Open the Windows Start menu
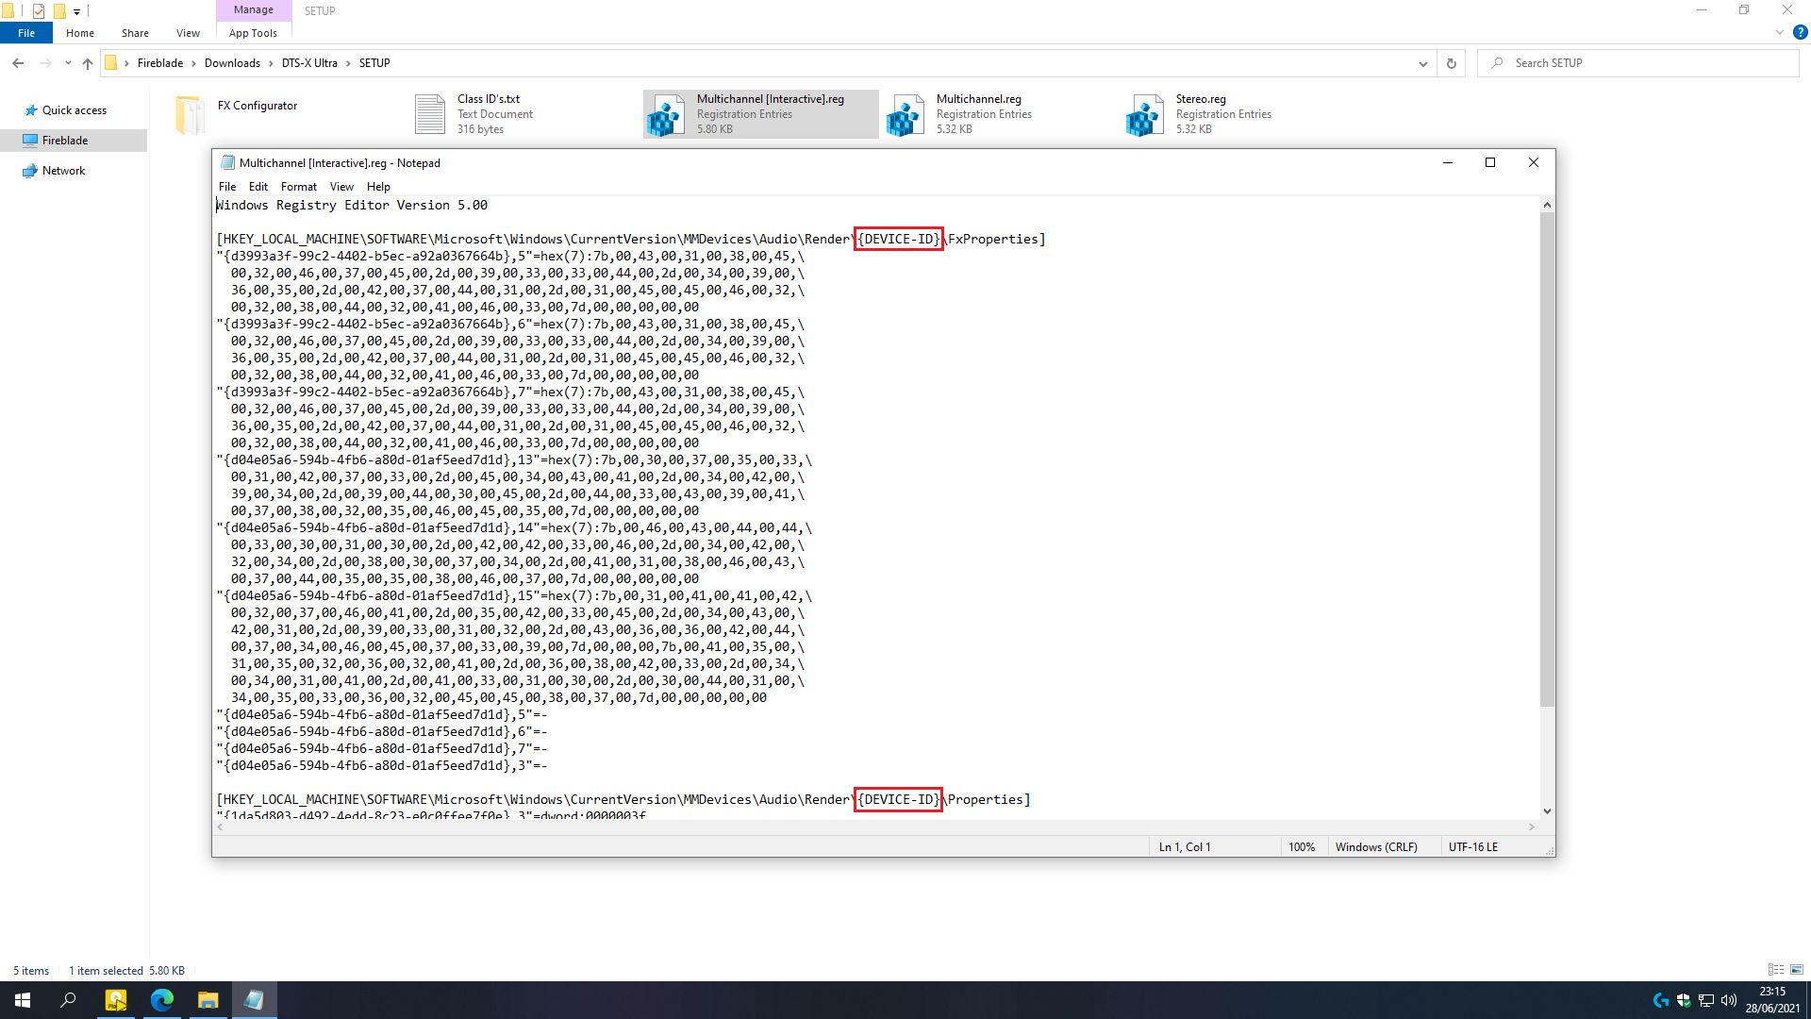1811x1019 pixels. (x=23, y=1000)
